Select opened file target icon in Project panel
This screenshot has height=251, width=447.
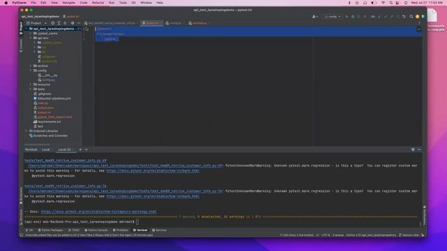tap(53, 23)
